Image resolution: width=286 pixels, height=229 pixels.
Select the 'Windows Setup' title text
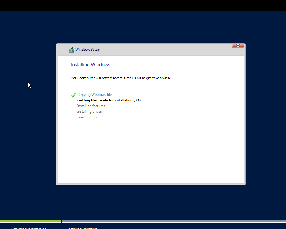[88, 50]
